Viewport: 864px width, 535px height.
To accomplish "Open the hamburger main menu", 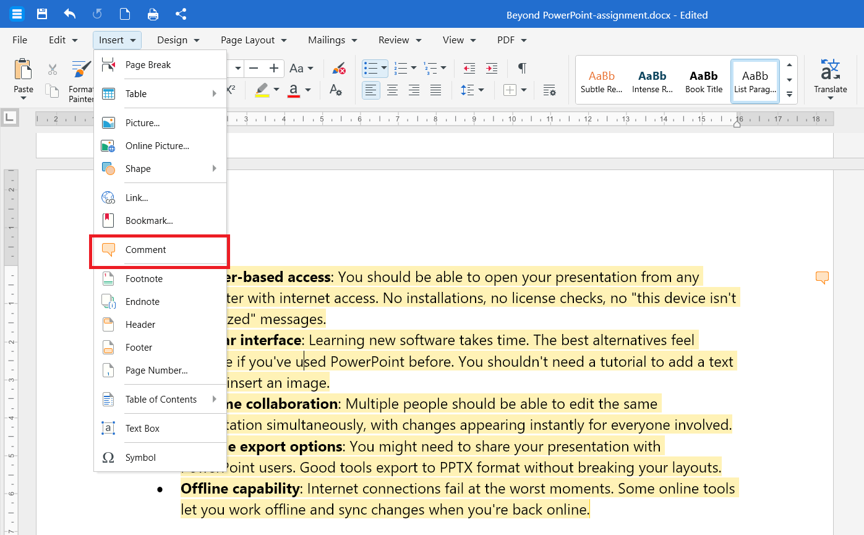I will pos(17,14).
